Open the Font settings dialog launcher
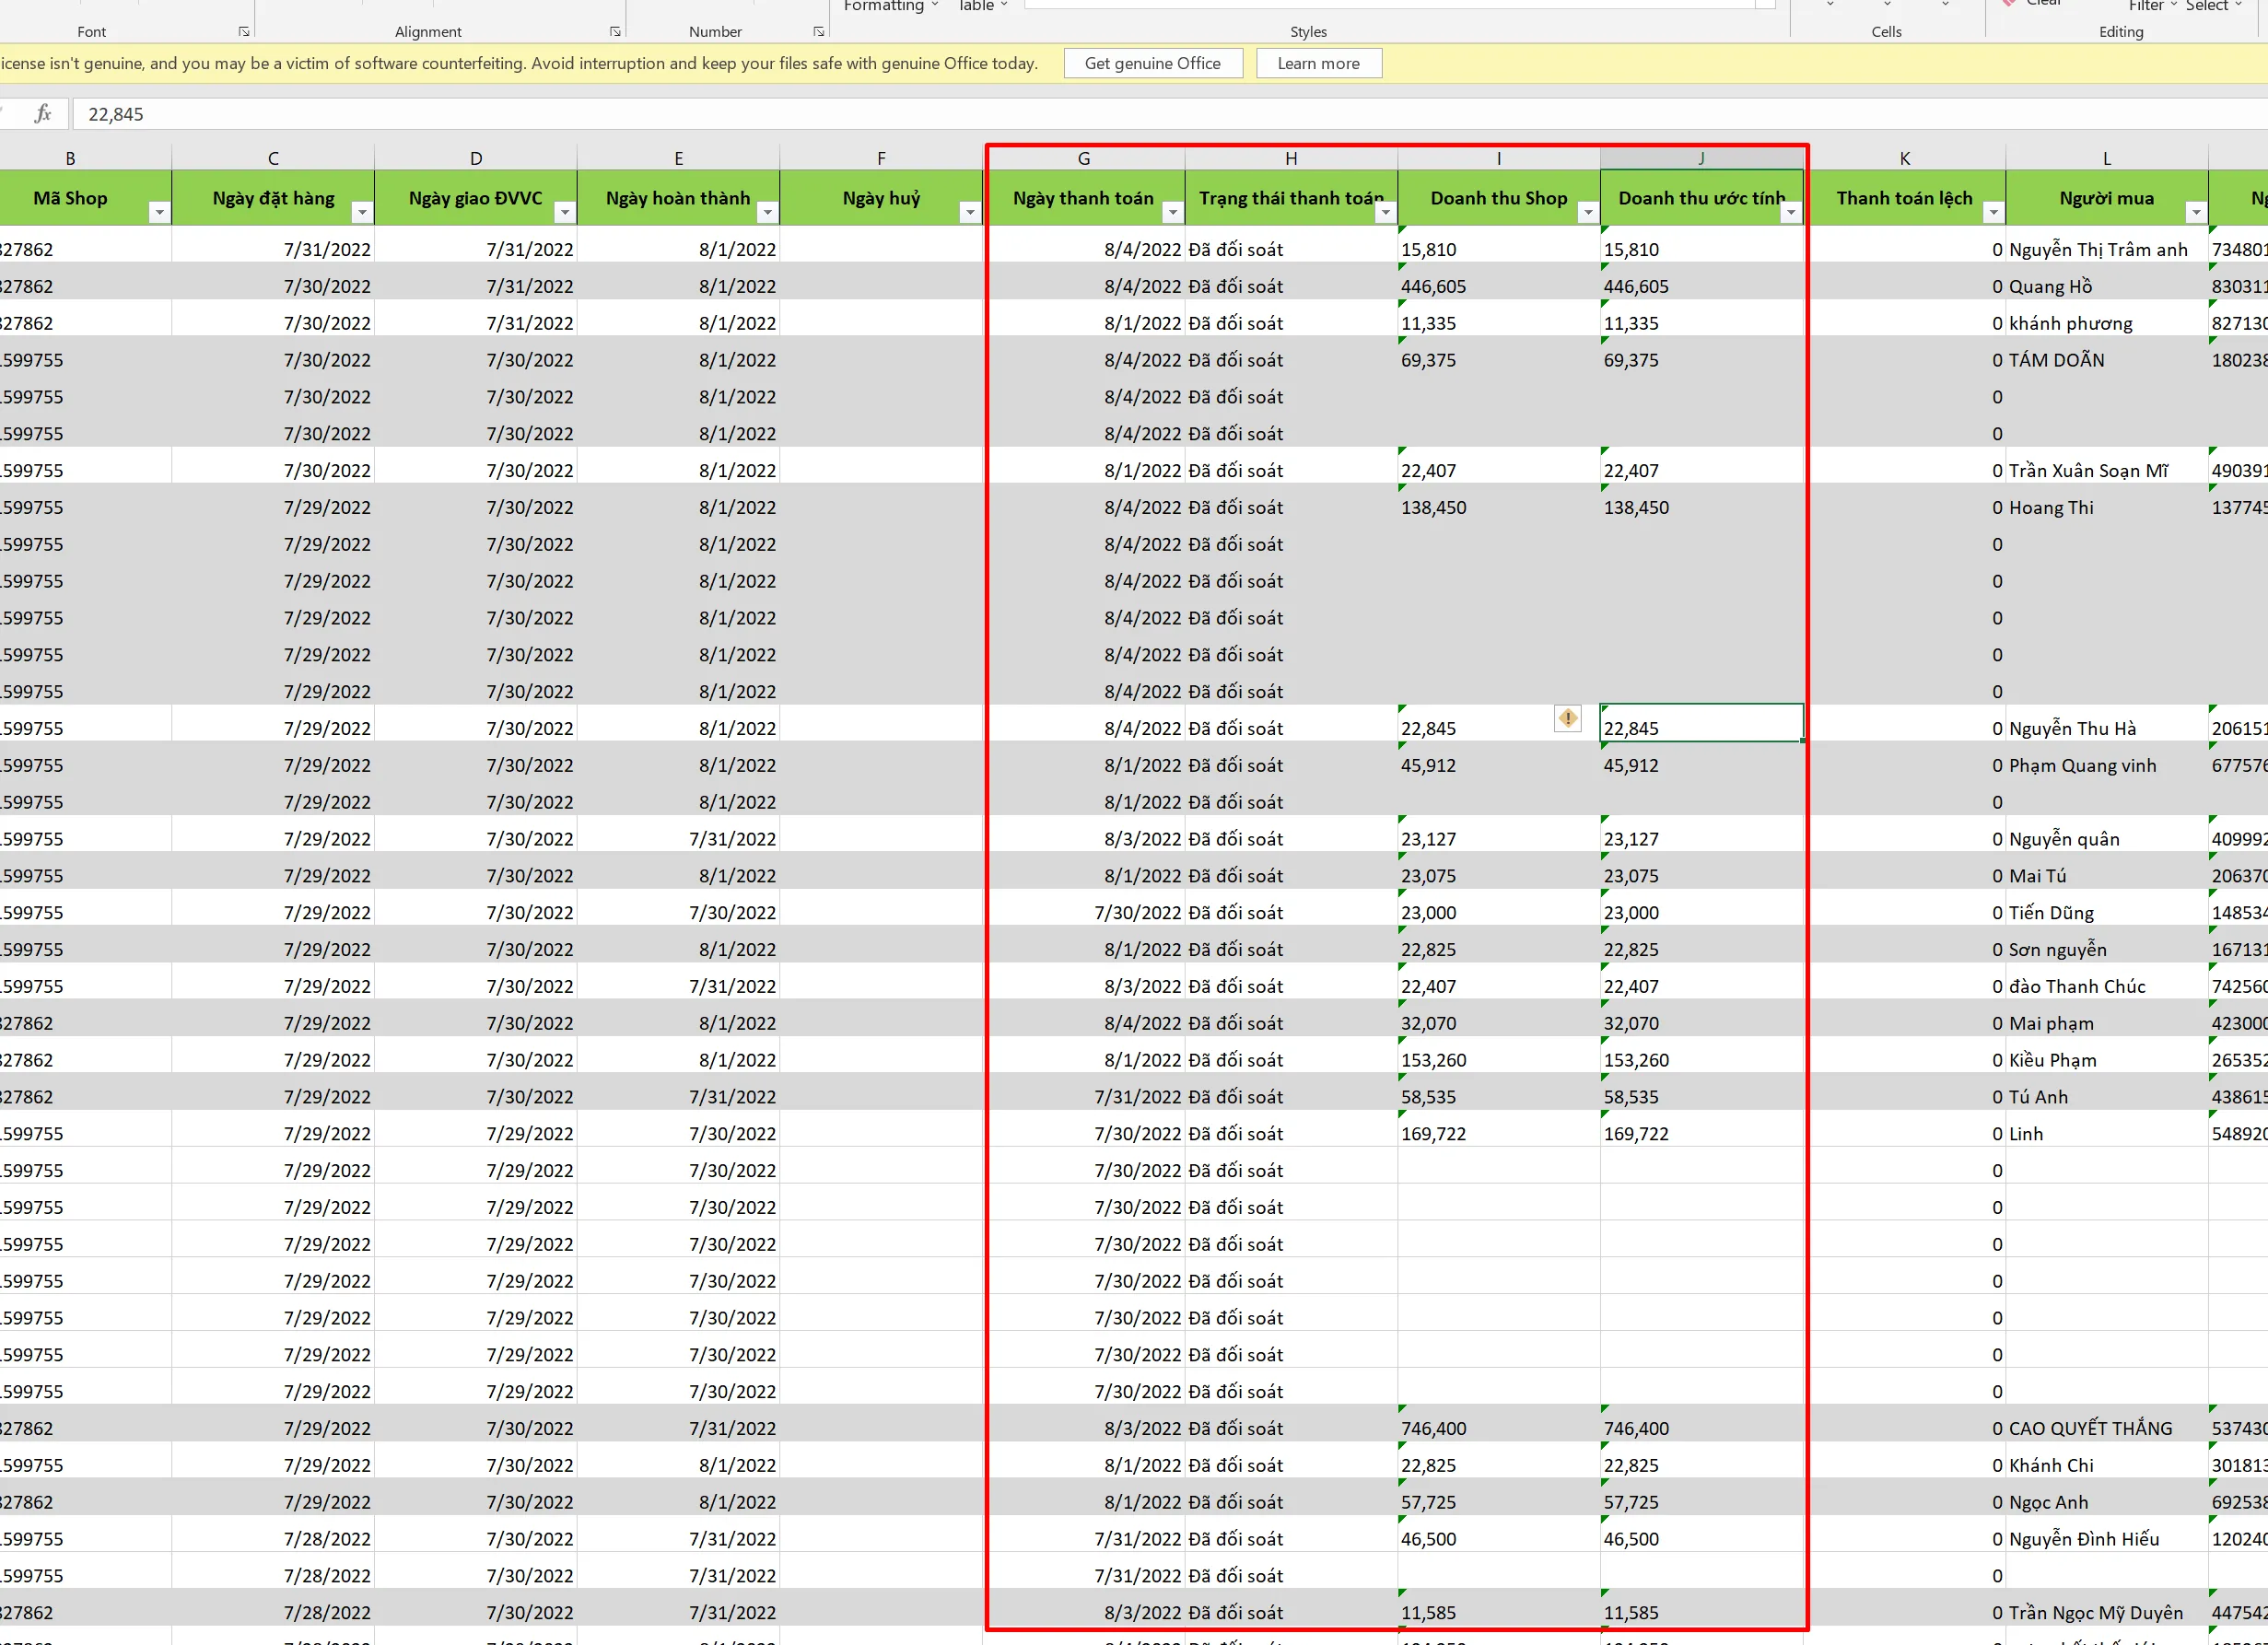2268x1645 pixels. [x=244, y=32]
